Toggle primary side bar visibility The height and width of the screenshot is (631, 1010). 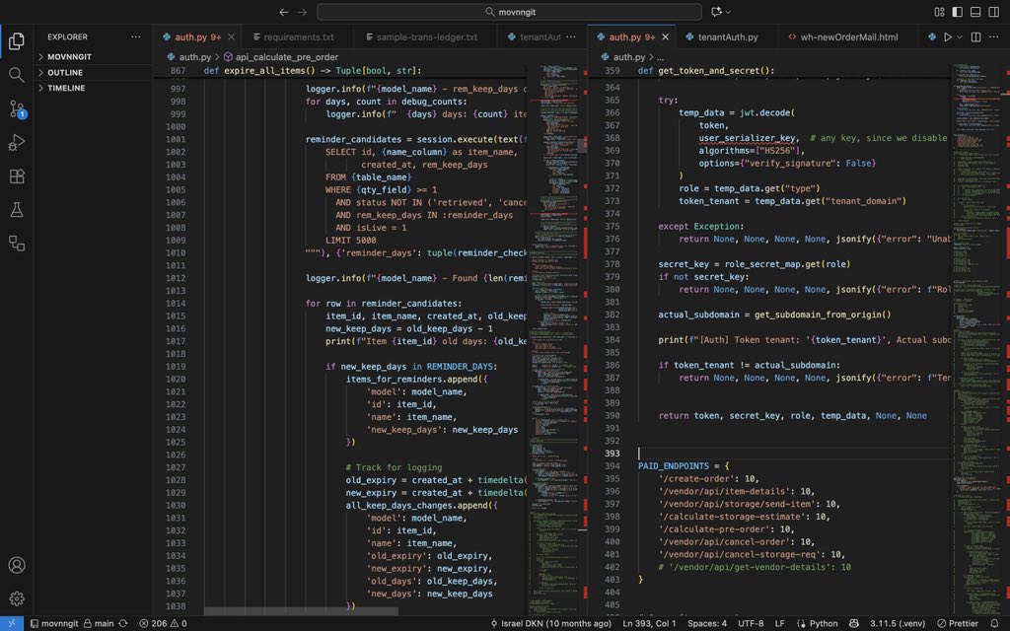click(957, 12)
